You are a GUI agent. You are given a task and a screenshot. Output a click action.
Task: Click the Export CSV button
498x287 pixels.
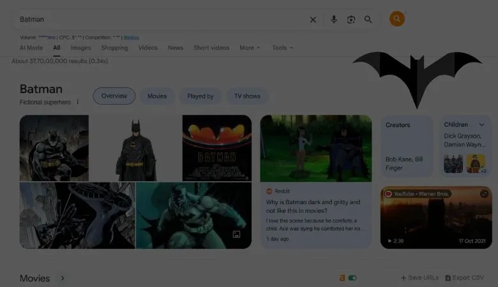(465, 278)
